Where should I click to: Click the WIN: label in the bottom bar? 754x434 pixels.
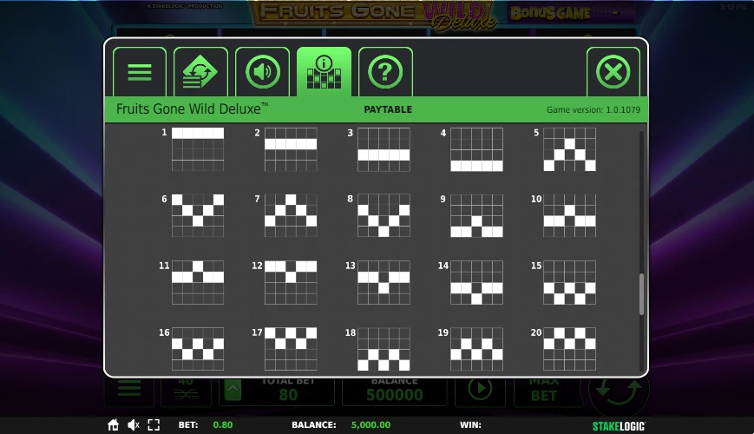pos(470,424)
